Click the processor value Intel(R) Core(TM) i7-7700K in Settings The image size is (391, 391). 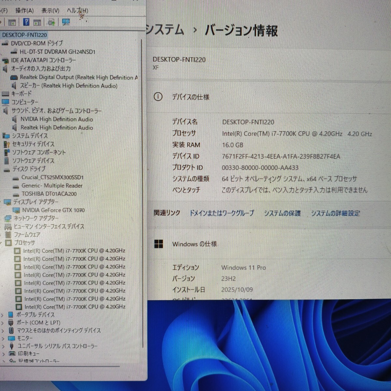click(297, 134)
